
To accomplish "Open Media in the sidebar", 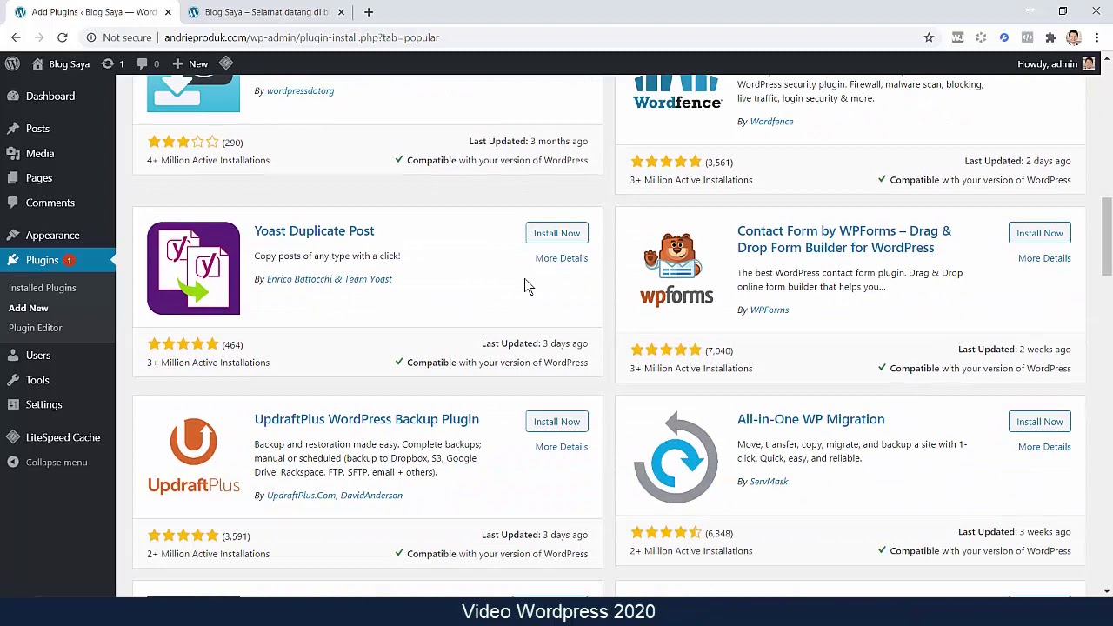I will [x=40, y=153].
